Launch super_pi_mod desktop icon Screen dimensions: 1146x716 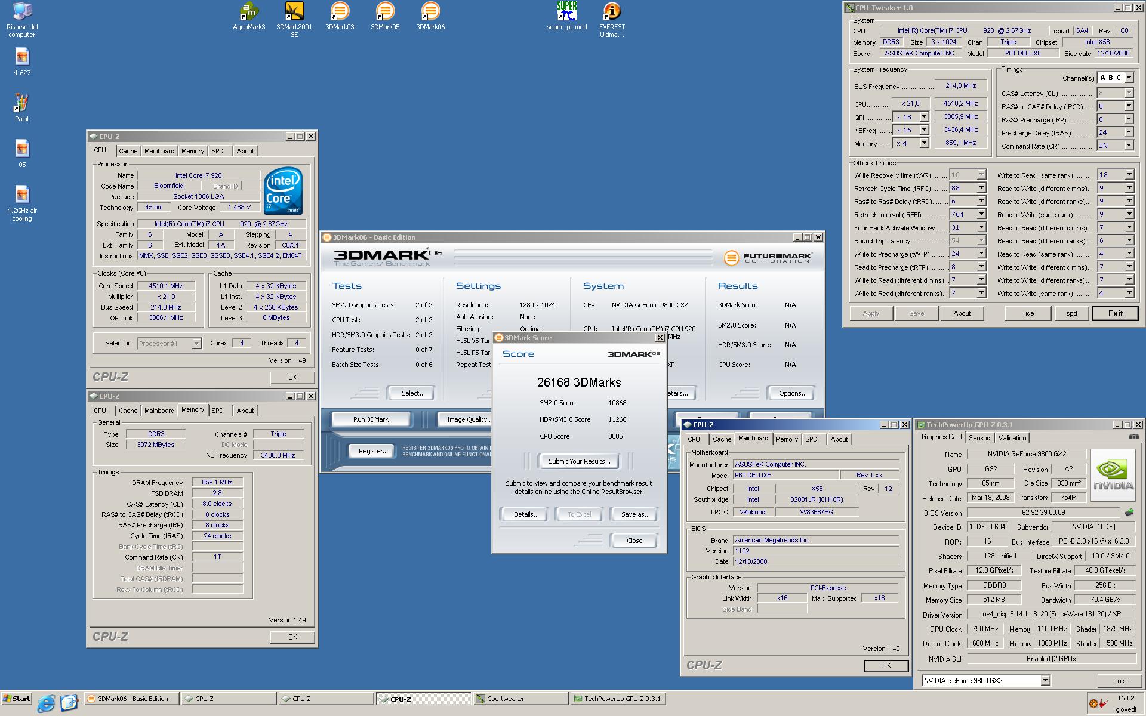pos(567,16)
